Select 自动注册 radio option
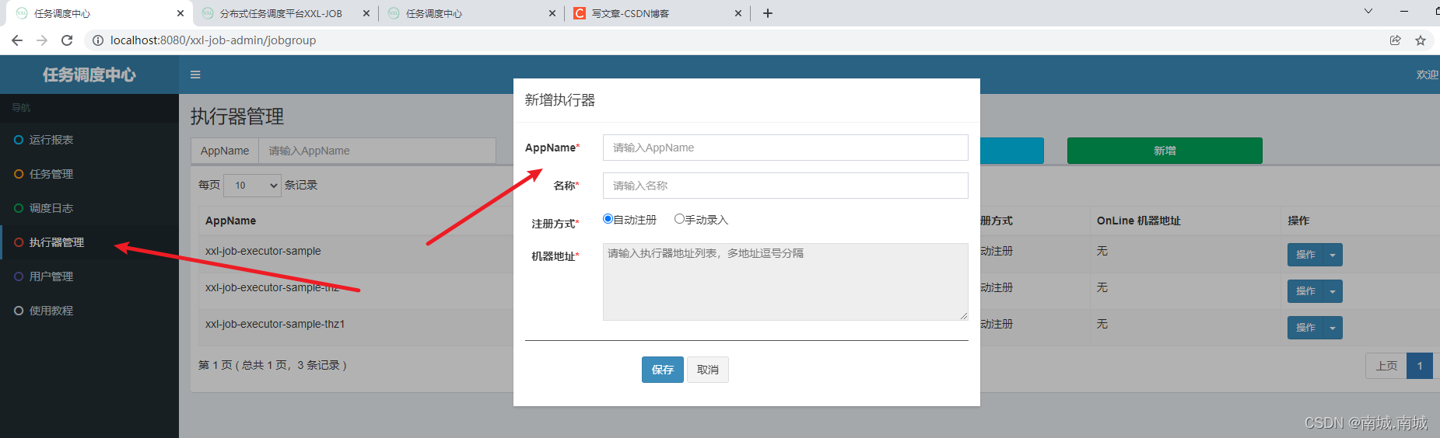The width and height of the screenshot is (1440, 438). tap(608, 219)
